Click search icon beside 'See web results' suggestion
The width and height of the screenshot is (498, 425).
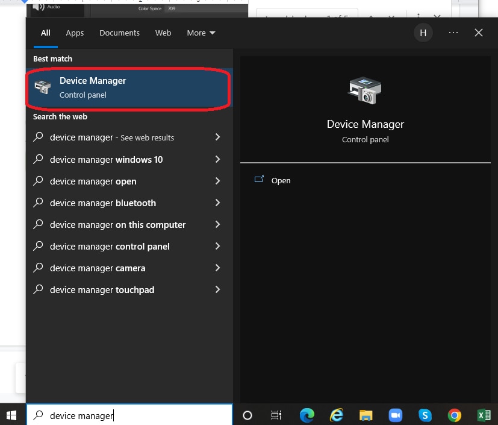[x=38, y=137]
